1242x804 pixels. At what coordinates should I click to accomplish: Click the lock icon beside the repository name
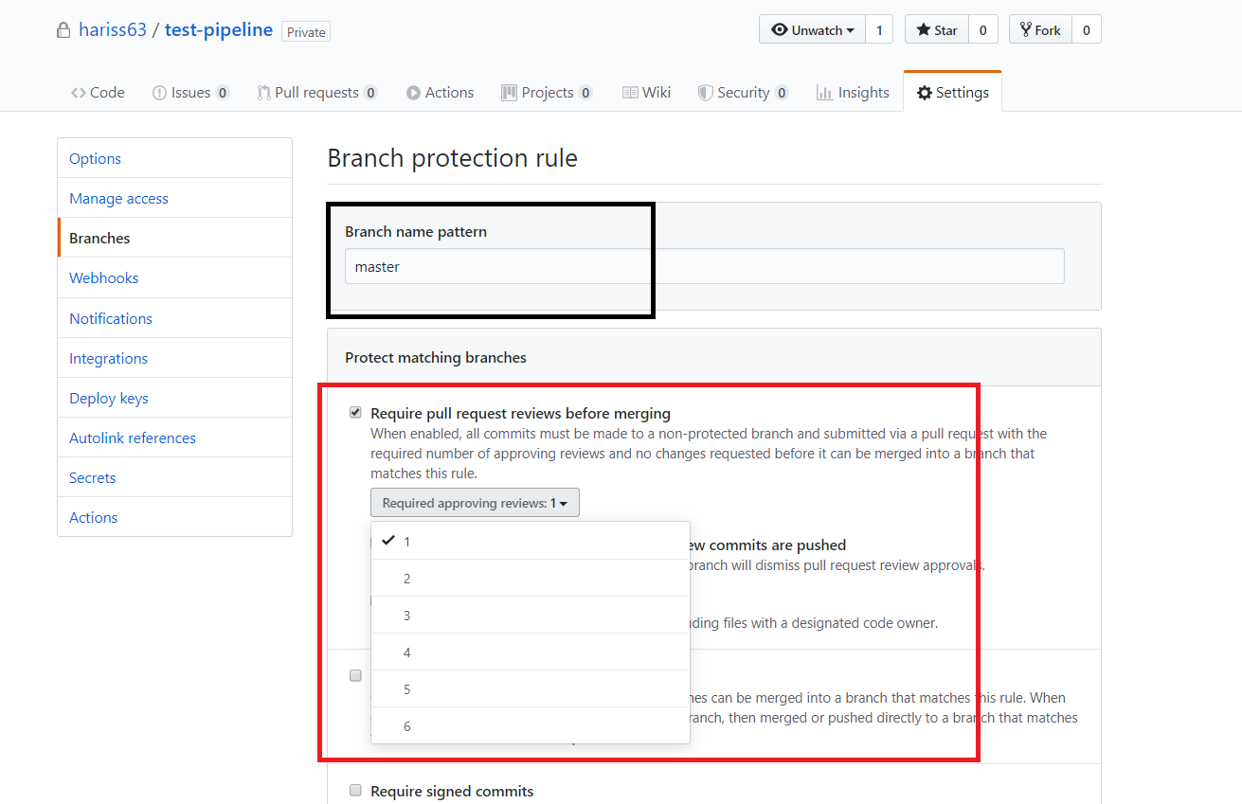[x=63, y=29]
